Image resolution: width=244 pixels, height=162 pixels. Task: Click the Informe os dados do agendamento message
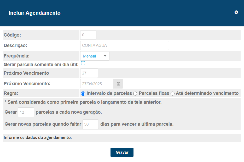(x=38, y=137)
